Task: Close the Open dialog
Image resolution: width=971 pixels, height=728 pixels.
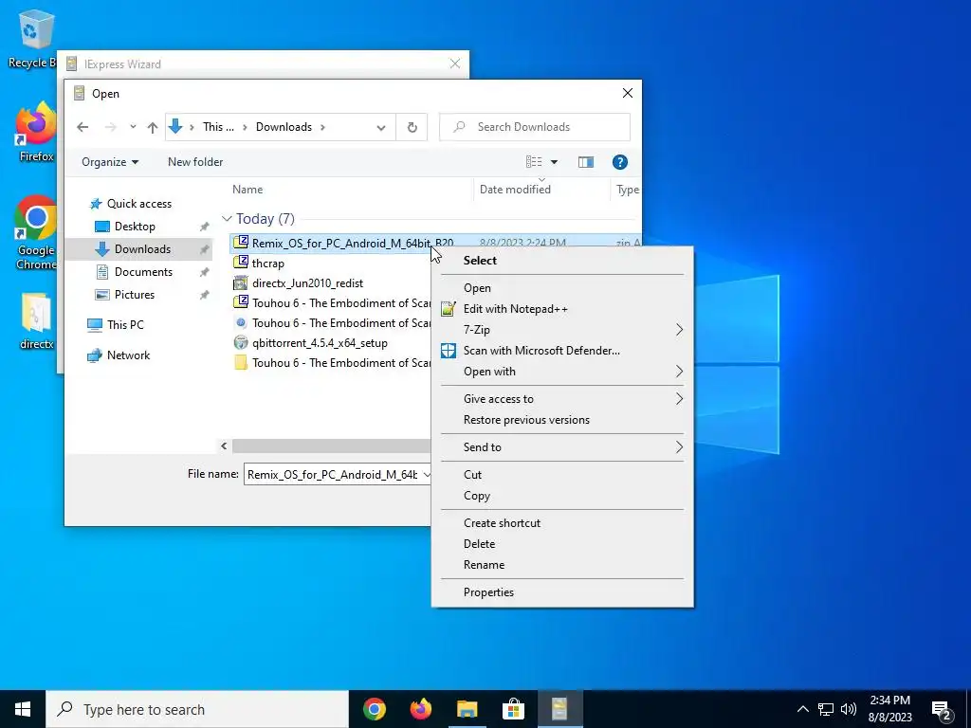Action: click(628, 93)
